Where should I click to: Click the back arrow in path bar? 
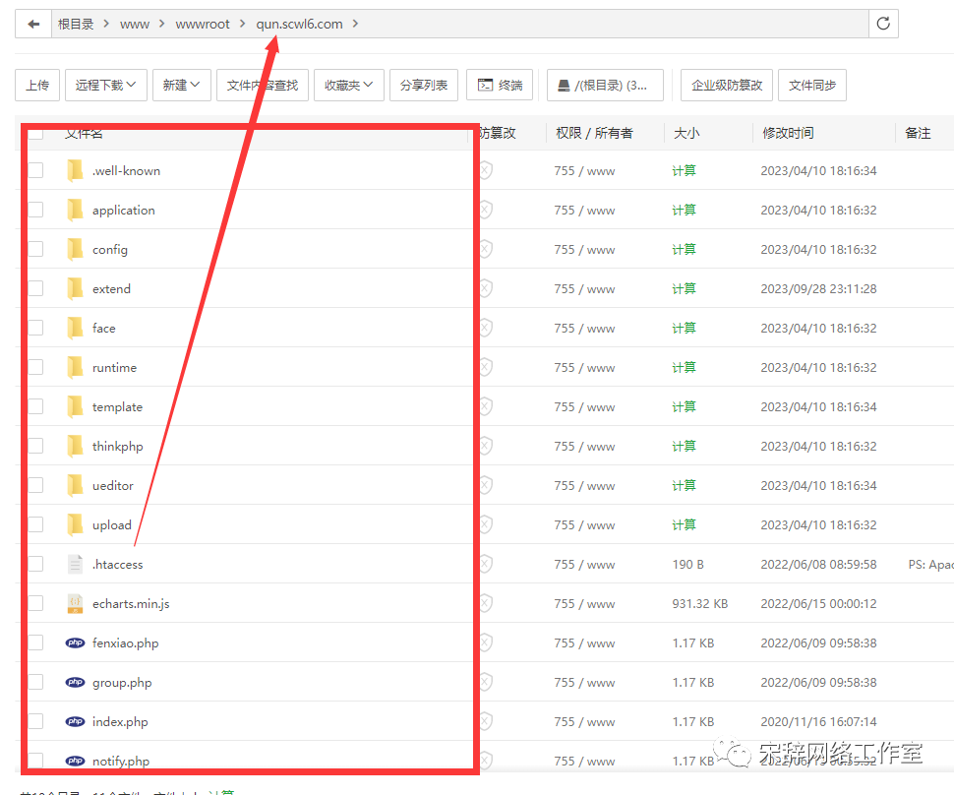pos(33,25)
